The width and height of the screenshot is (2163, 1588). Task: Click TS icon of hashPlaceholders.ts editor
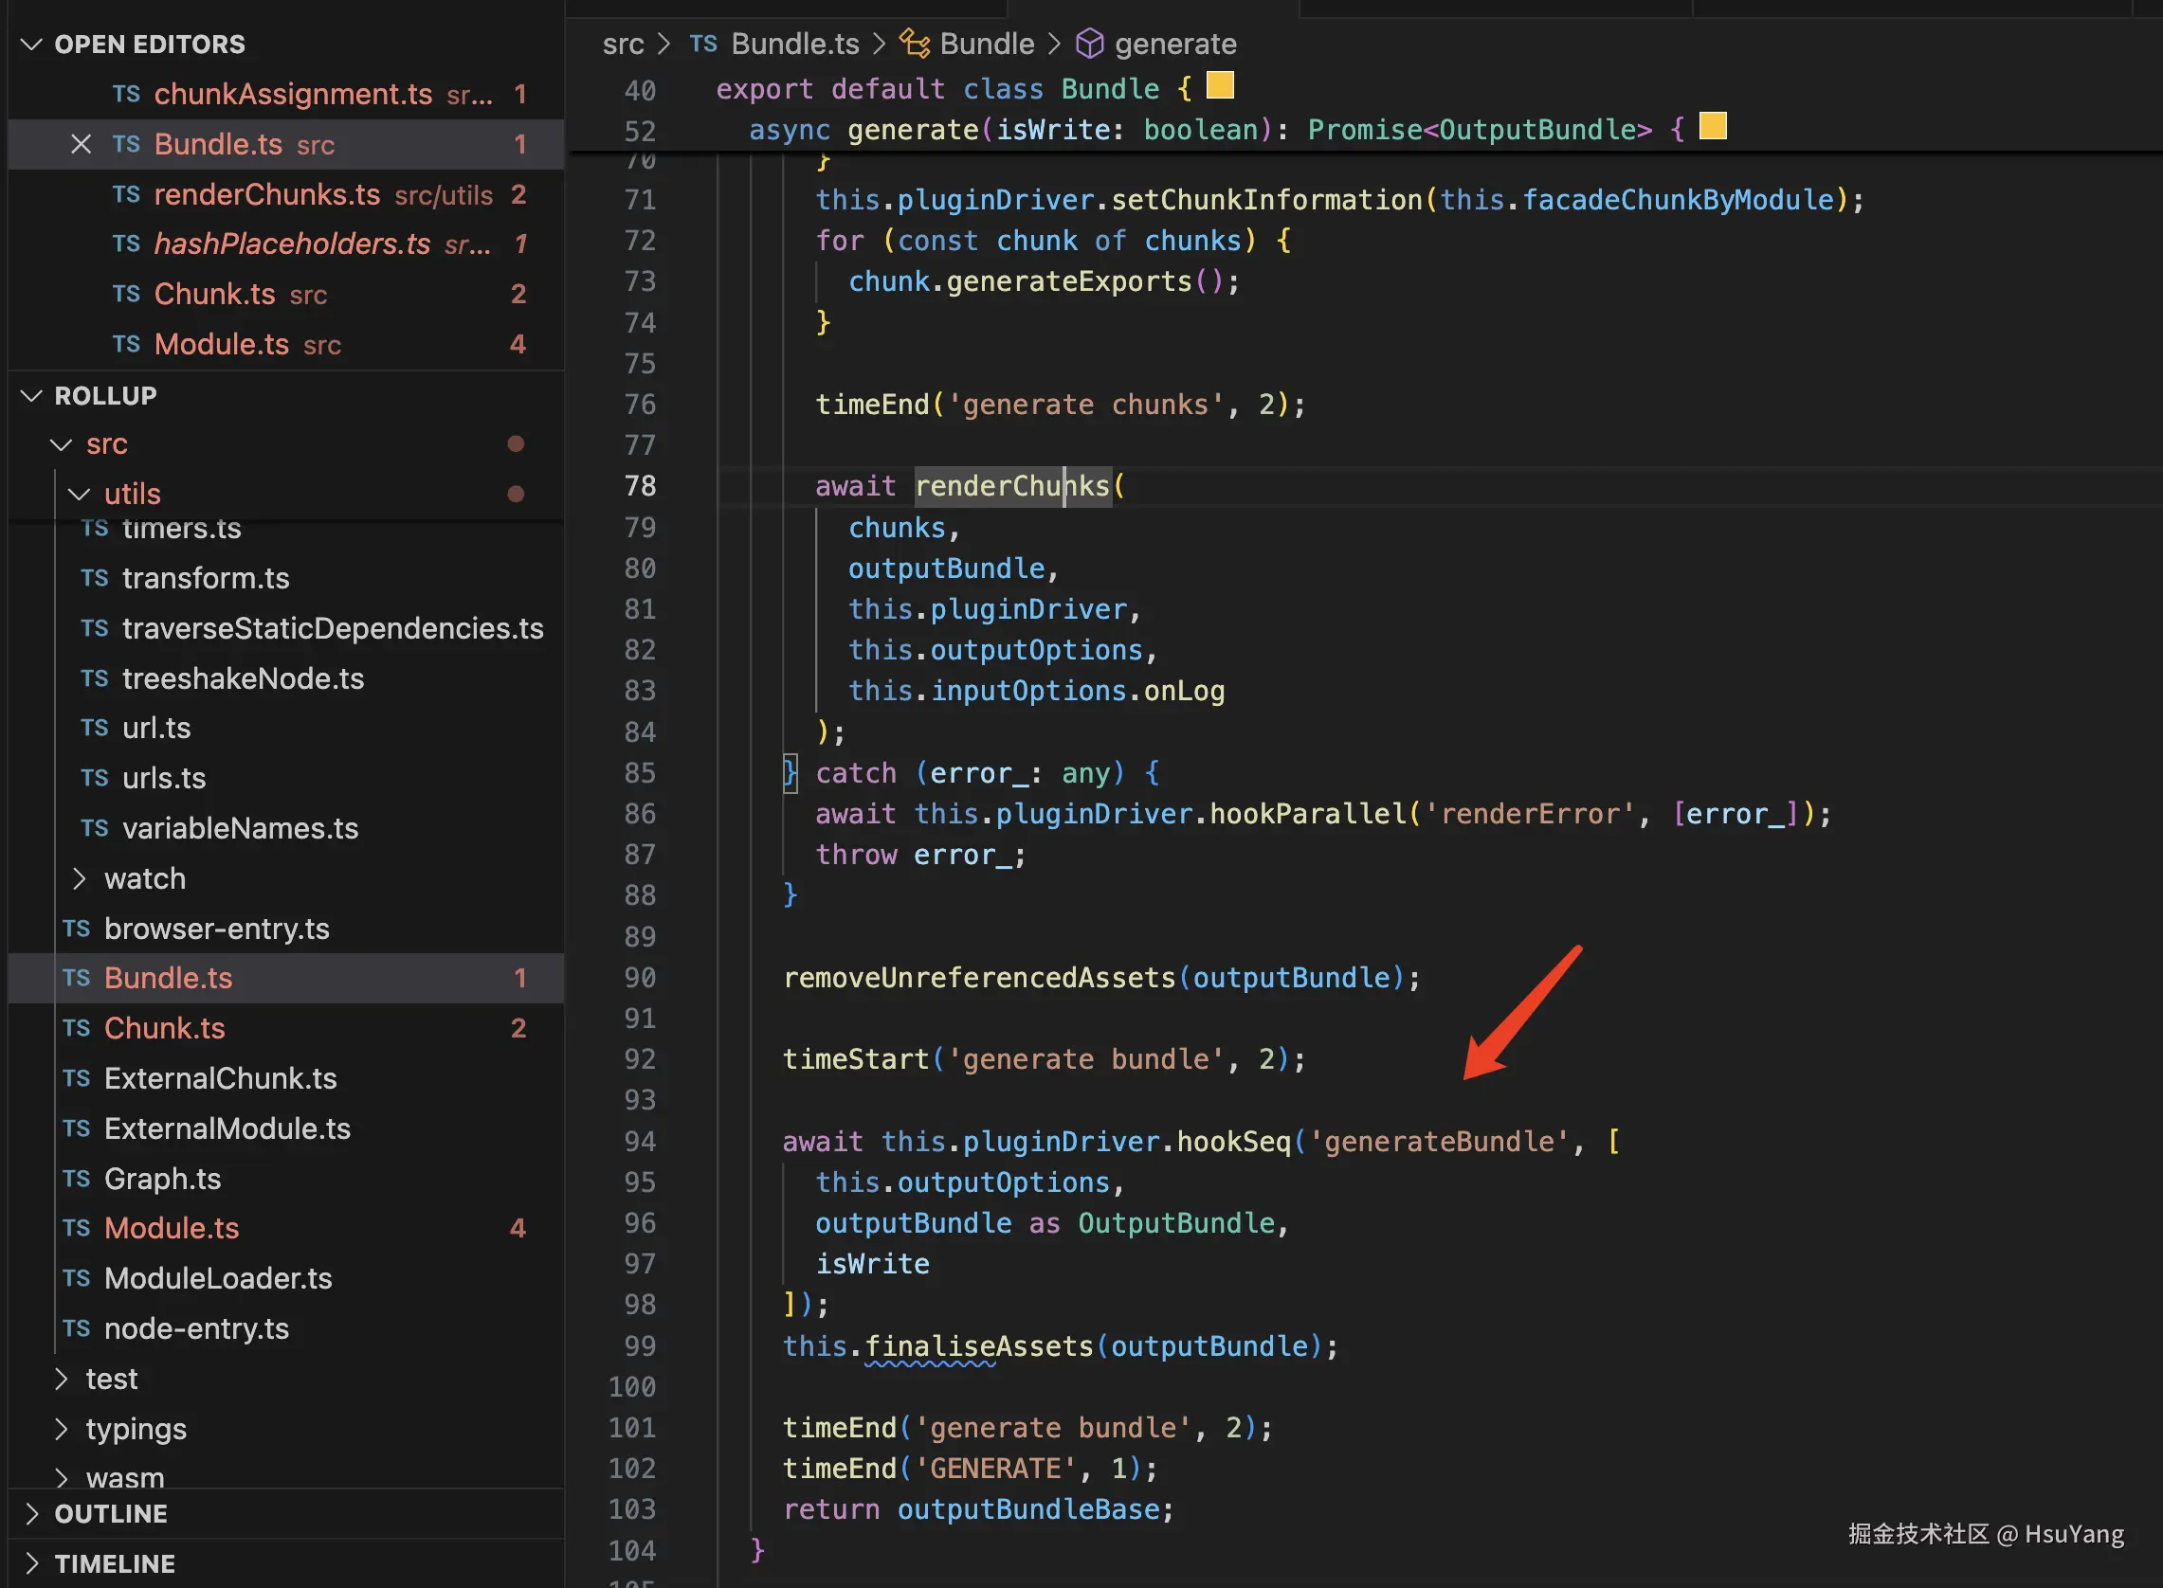tap(126, 244)
